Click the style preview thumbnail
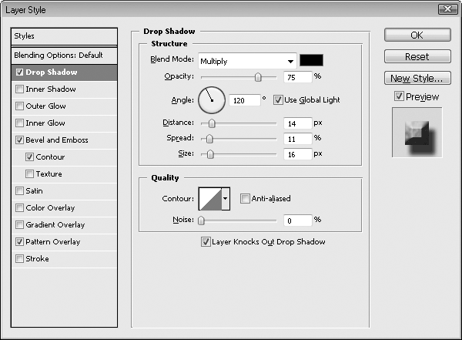This screenshot has height=340, width=462. 417,133
